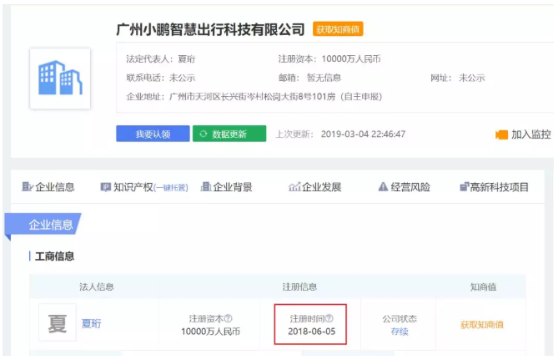Click the 获取知商值 link in the 知商值 column
The width and height of the screenshot is (558, 360).
[482, 324]
